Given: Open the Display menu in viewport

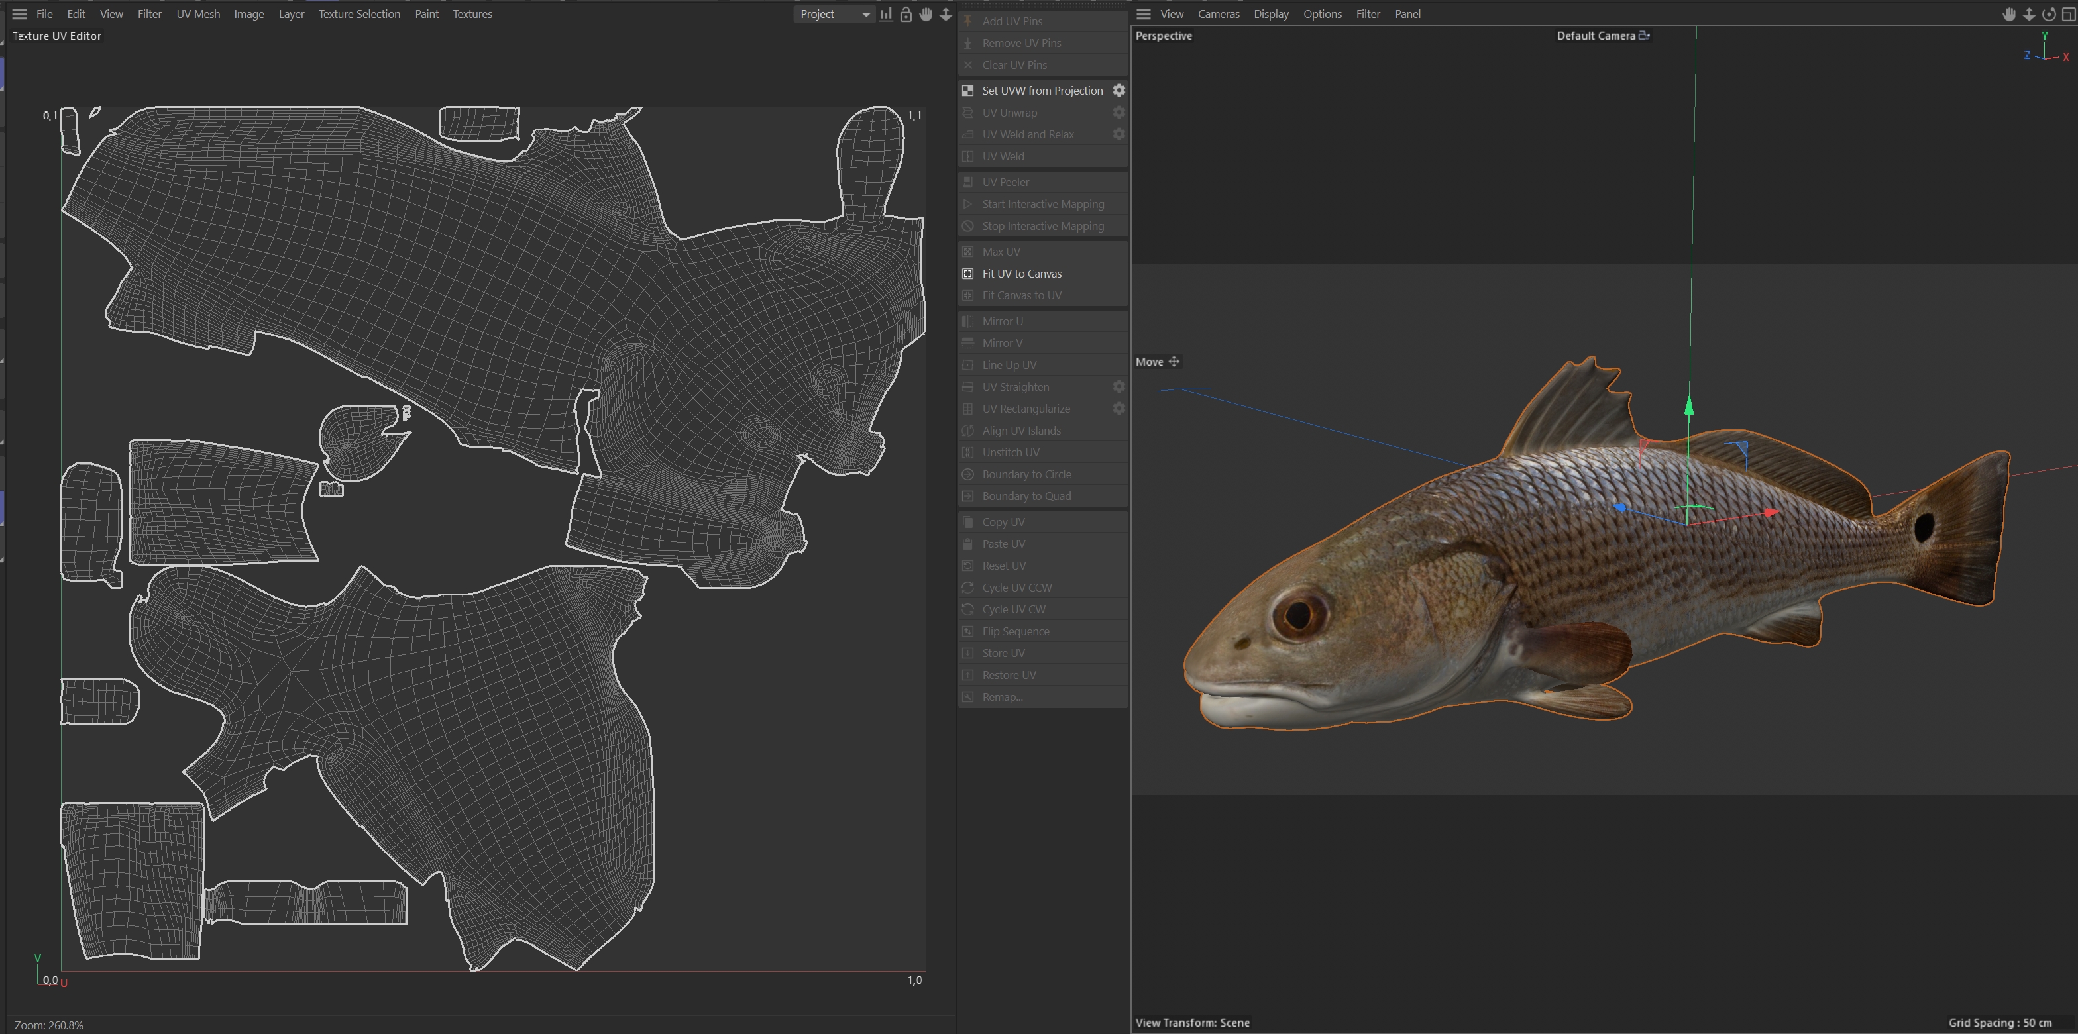Looking at the screenshot, I should (1270, 14).
